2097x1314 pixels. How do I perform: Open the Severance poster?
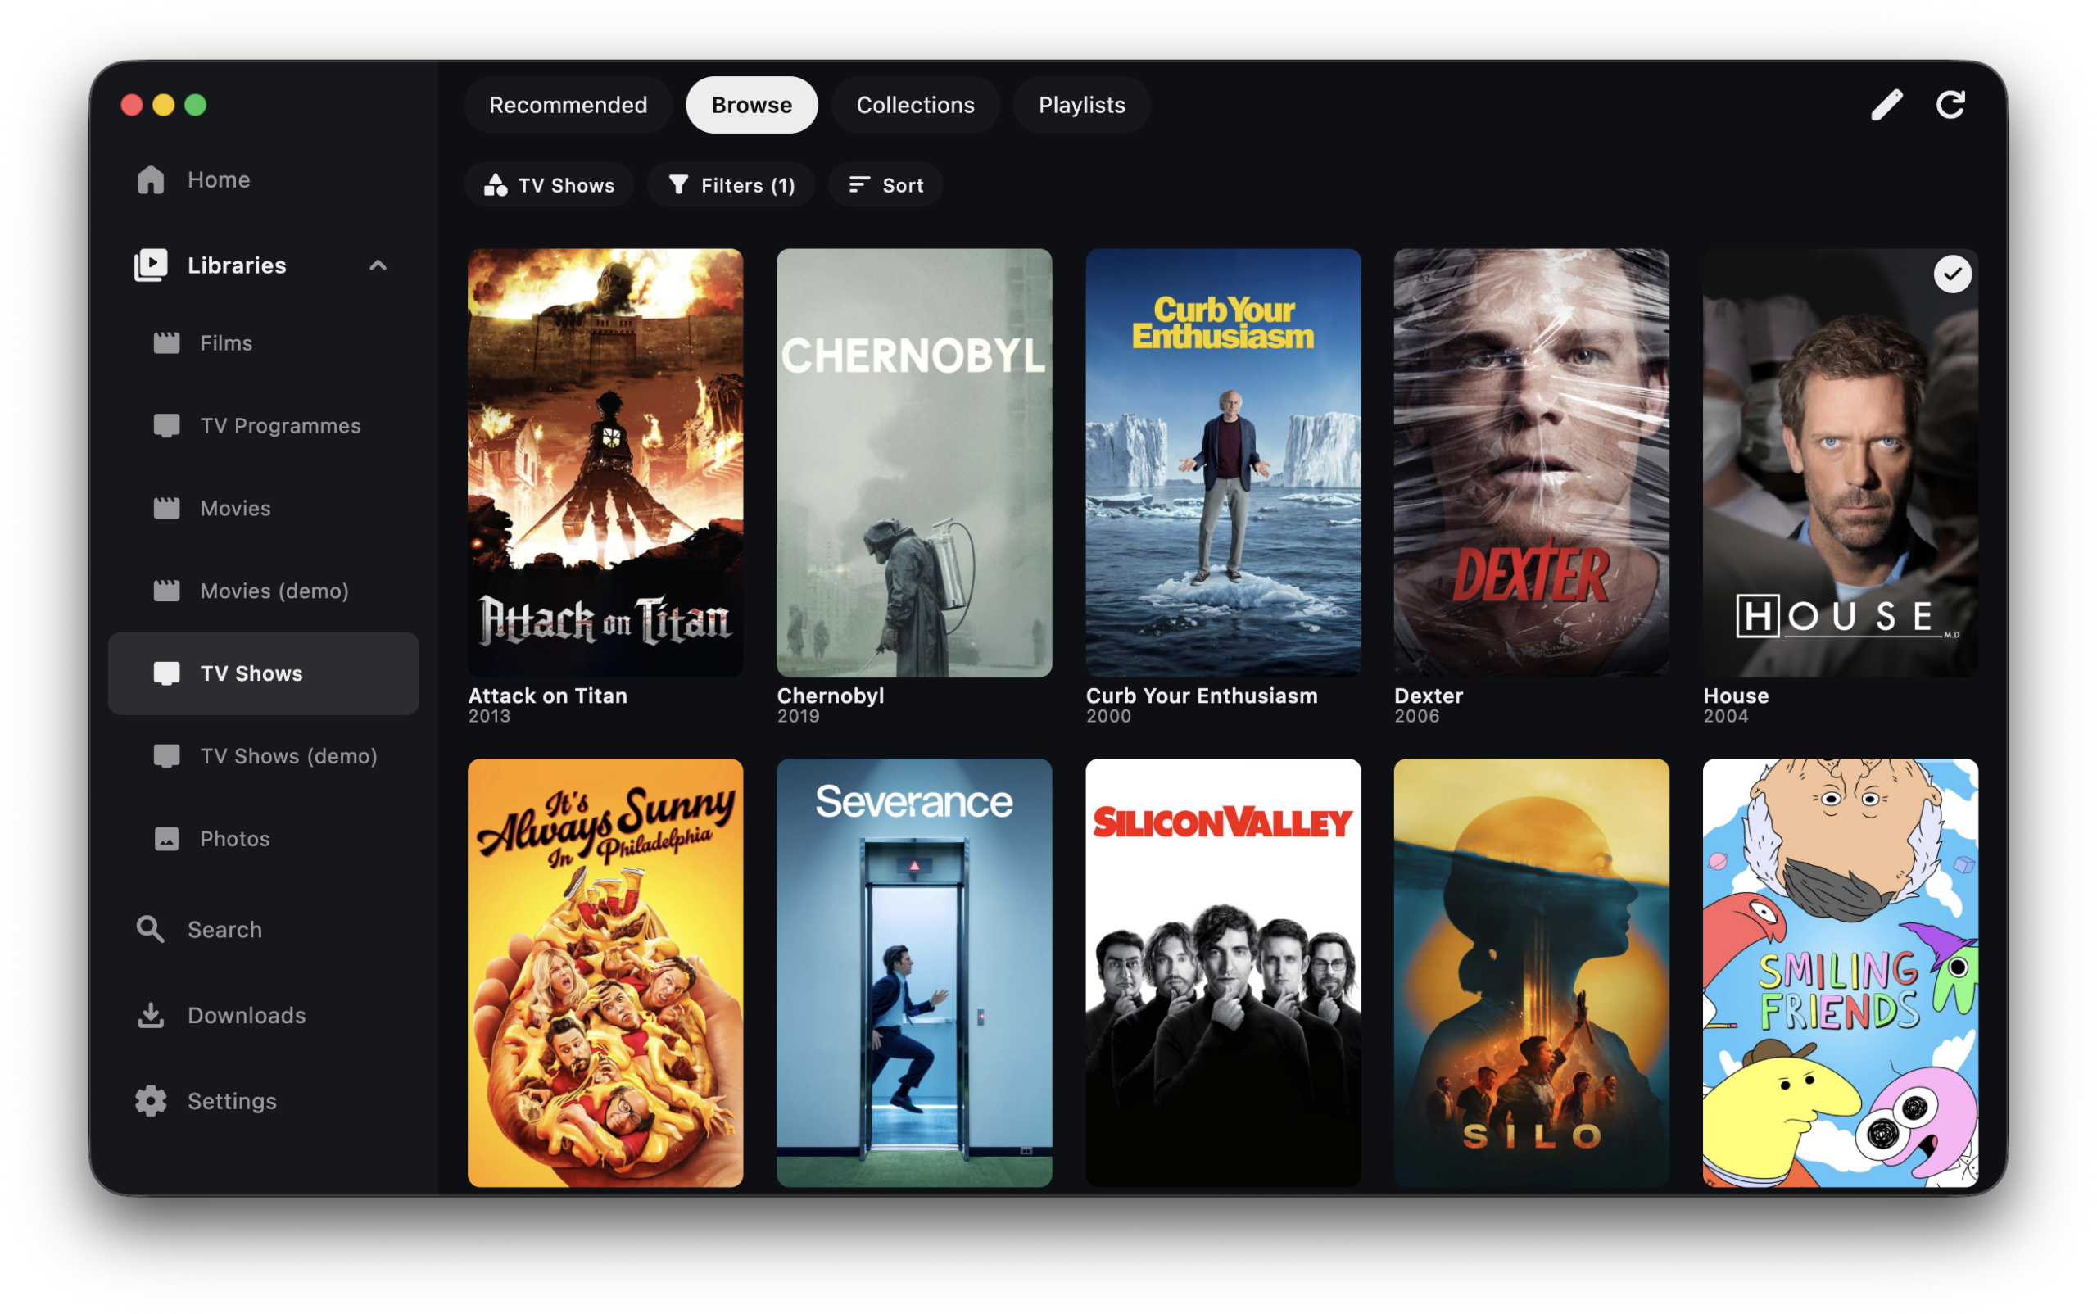[913, 972]
